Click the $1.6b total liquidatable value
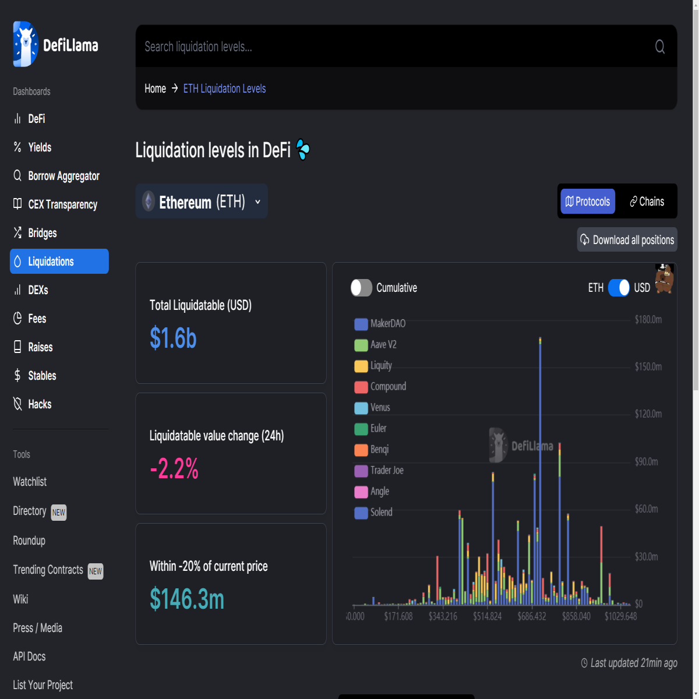 (x=173, y=338)
